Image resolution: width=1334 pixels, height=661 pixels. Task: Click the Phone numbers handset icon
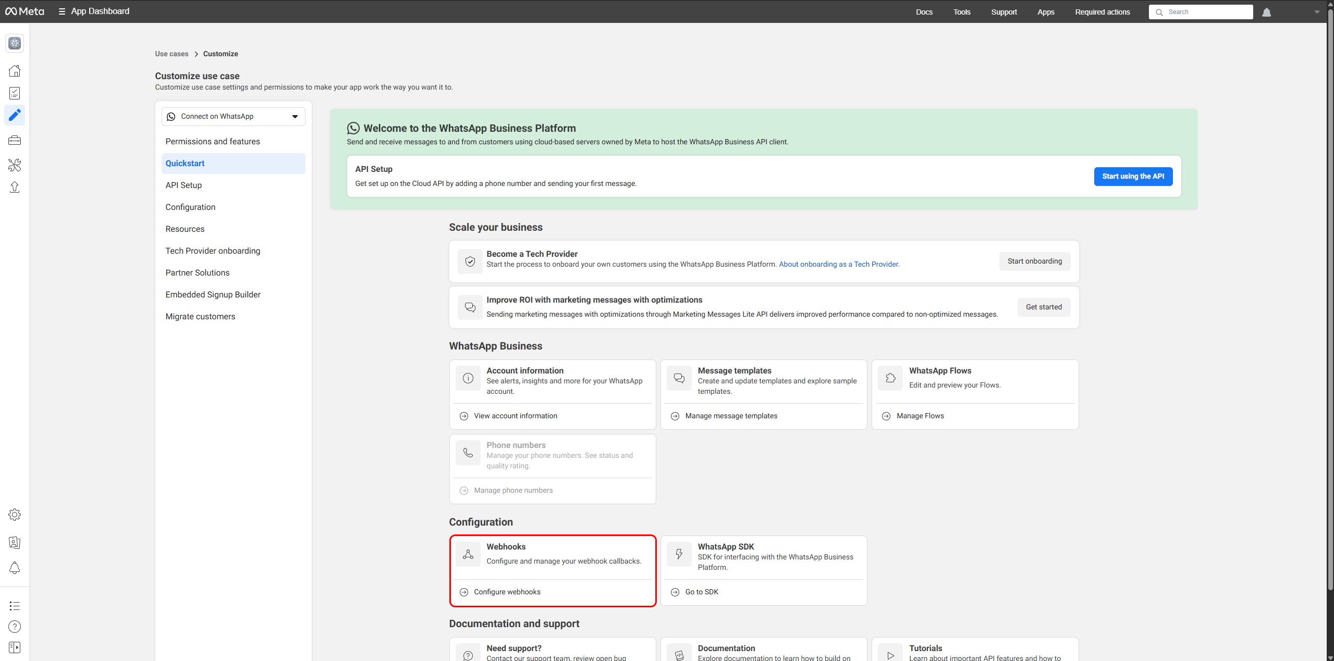click(468, 453)
